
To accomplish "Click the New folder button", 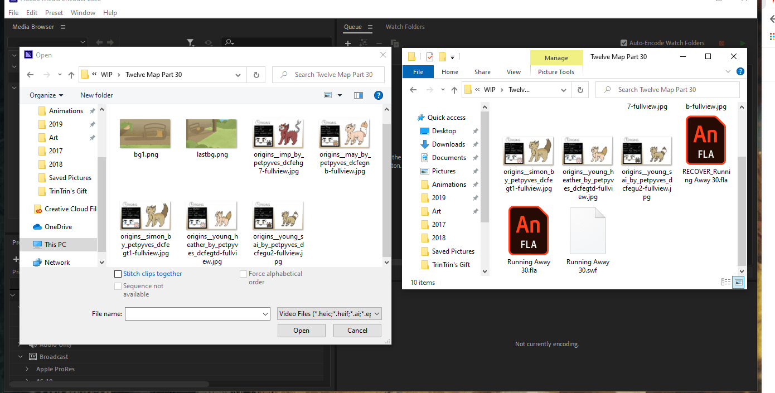I will pos(96,95).
